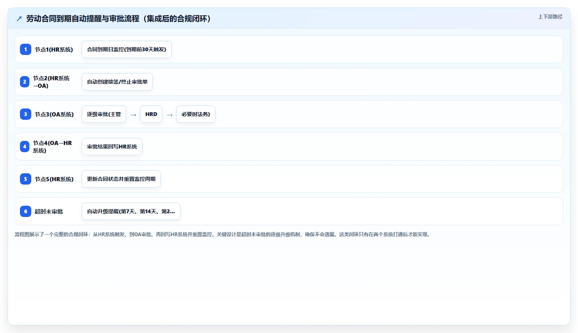Click the 审批结果回写HR系统 chip

[x=112, y=147]
